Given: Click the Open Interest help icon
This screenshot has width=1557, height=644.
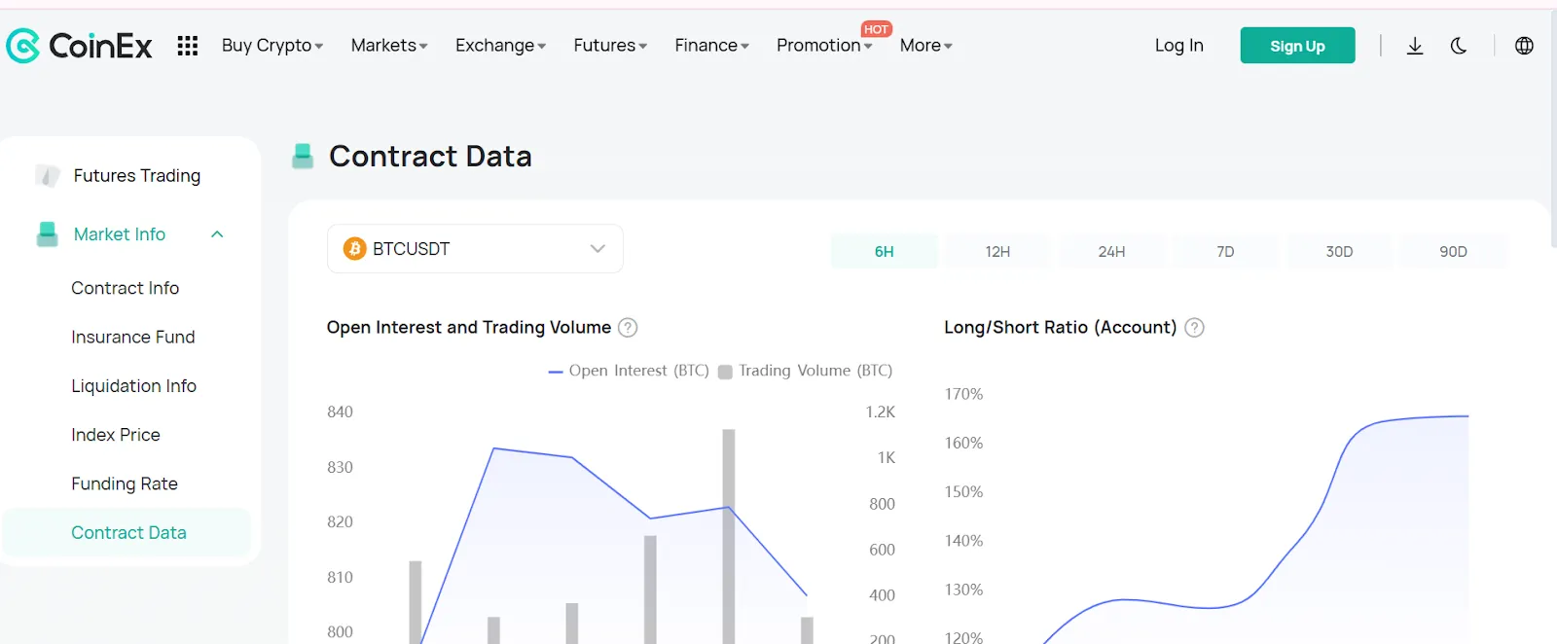Looking at the screenshot, I should click(628, 328).
